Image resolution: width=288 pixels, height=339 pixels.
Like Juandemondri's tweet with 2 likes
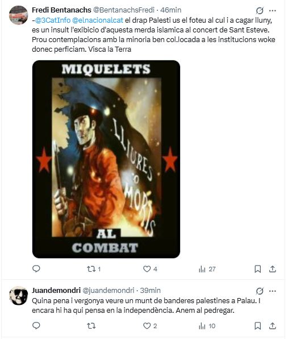pos(150,326)
